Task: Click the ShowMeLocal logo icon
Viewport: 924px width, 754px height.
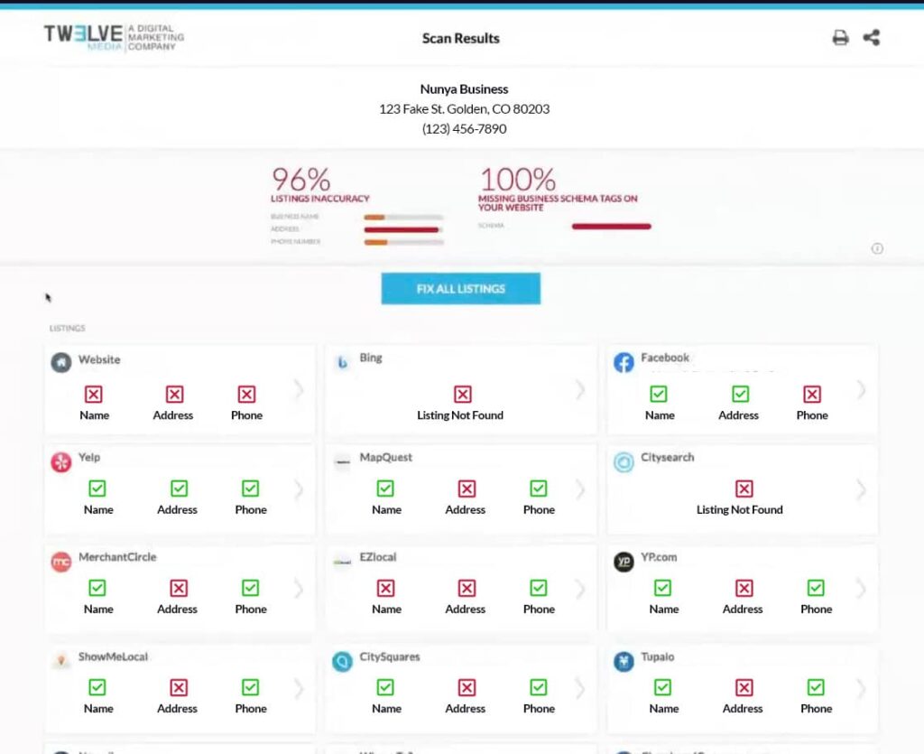Action: (x=61, y=661)
